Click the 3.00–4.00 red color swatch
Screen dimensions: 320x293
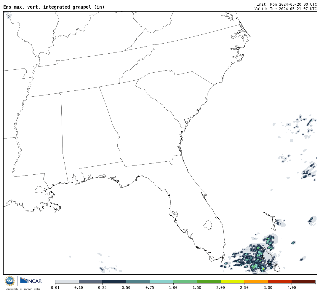tap(280, 282)
